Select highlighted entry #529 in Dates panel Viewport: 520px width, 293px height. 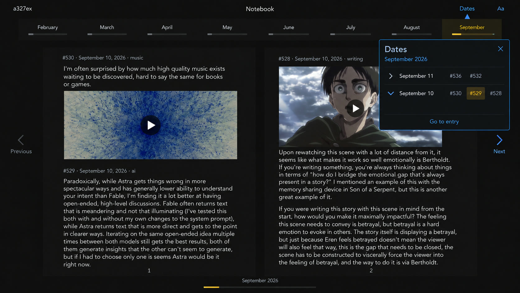point(476,93)
